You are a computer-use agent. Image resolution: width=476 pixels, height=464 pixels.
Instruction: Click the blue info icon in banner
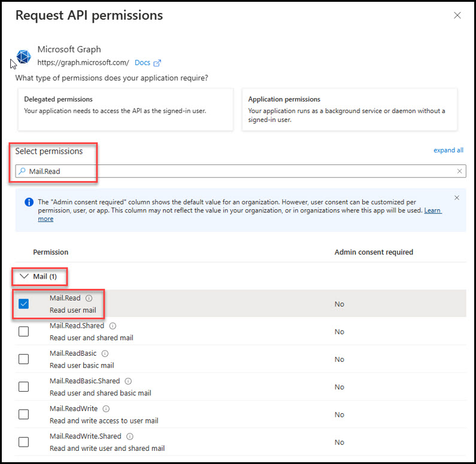29,202
